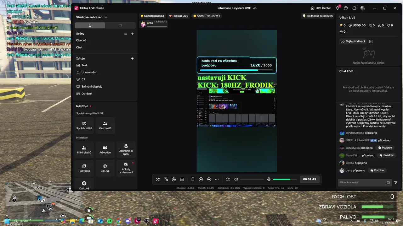Screen dimensions: 403x226
Task: Open the scenes list options icon
Action: tap(126, 34)
